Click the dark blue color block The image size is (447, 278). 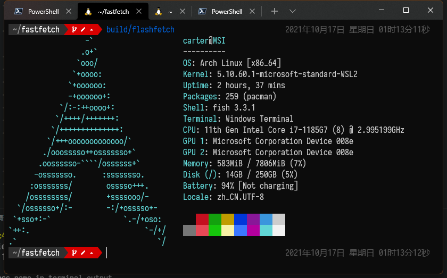tap(241, 220)
